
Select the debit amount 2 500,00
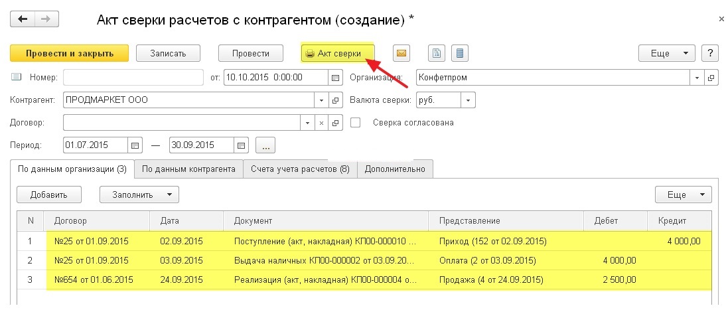pyautogui.click(x=615, y=280)
